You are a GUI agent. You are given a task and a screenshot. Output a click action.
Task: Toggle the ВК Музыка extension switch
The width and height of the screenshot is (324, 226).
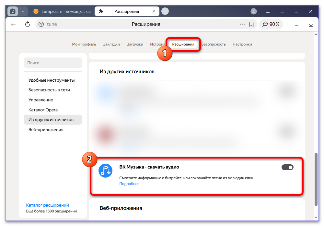(287, 167)
